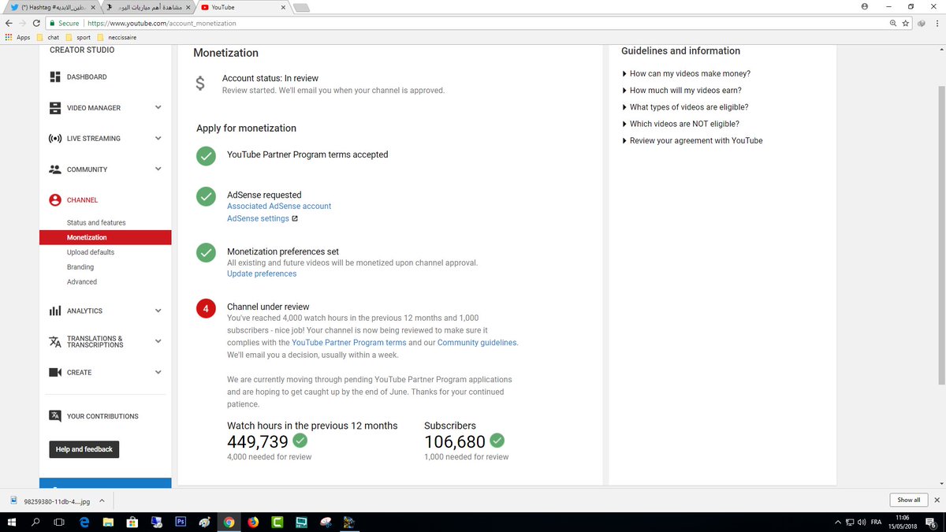This screenshot has height=532, width=946.
Task: Click green check beside Monetization preferences set
Action: pos(206,253)
